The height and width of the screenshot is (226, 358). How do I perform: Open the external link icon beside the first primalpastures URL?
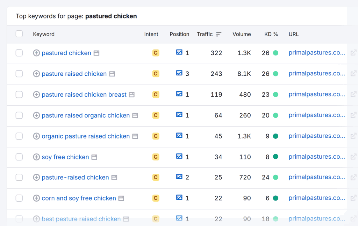click(x=353, y=52)
